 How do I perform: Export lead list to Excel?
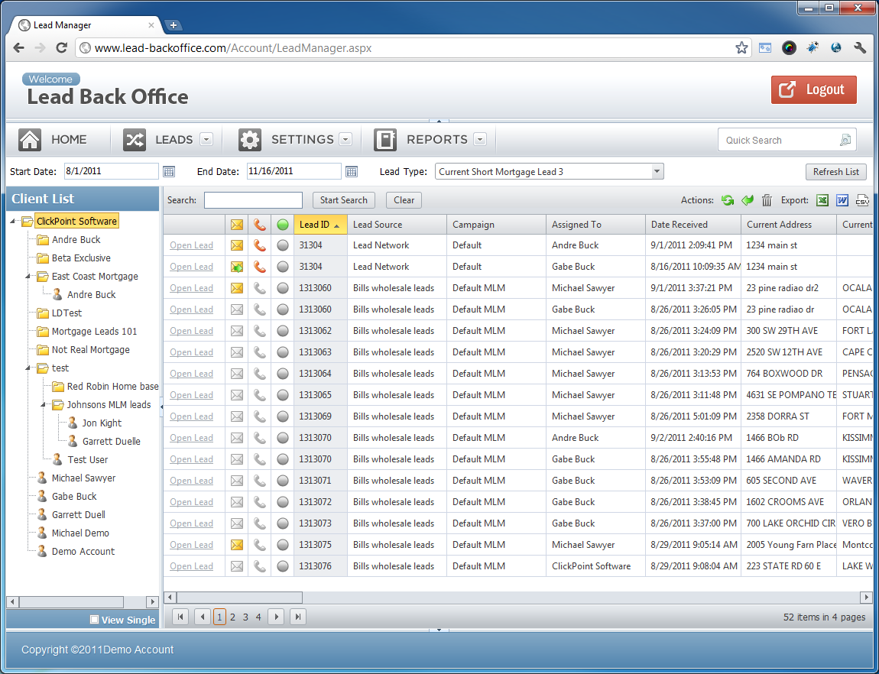(822, 200)
